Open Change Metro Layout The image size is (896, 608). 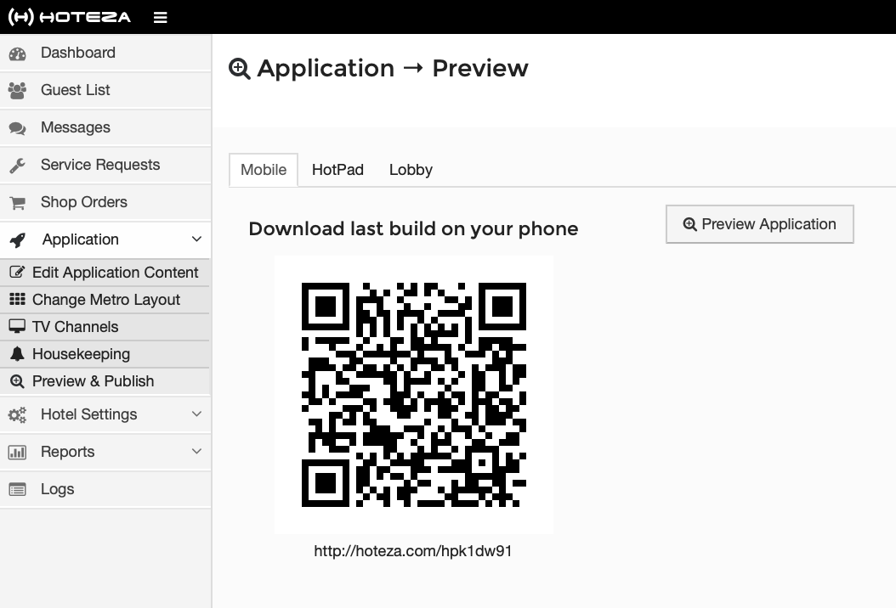(105, 299)
